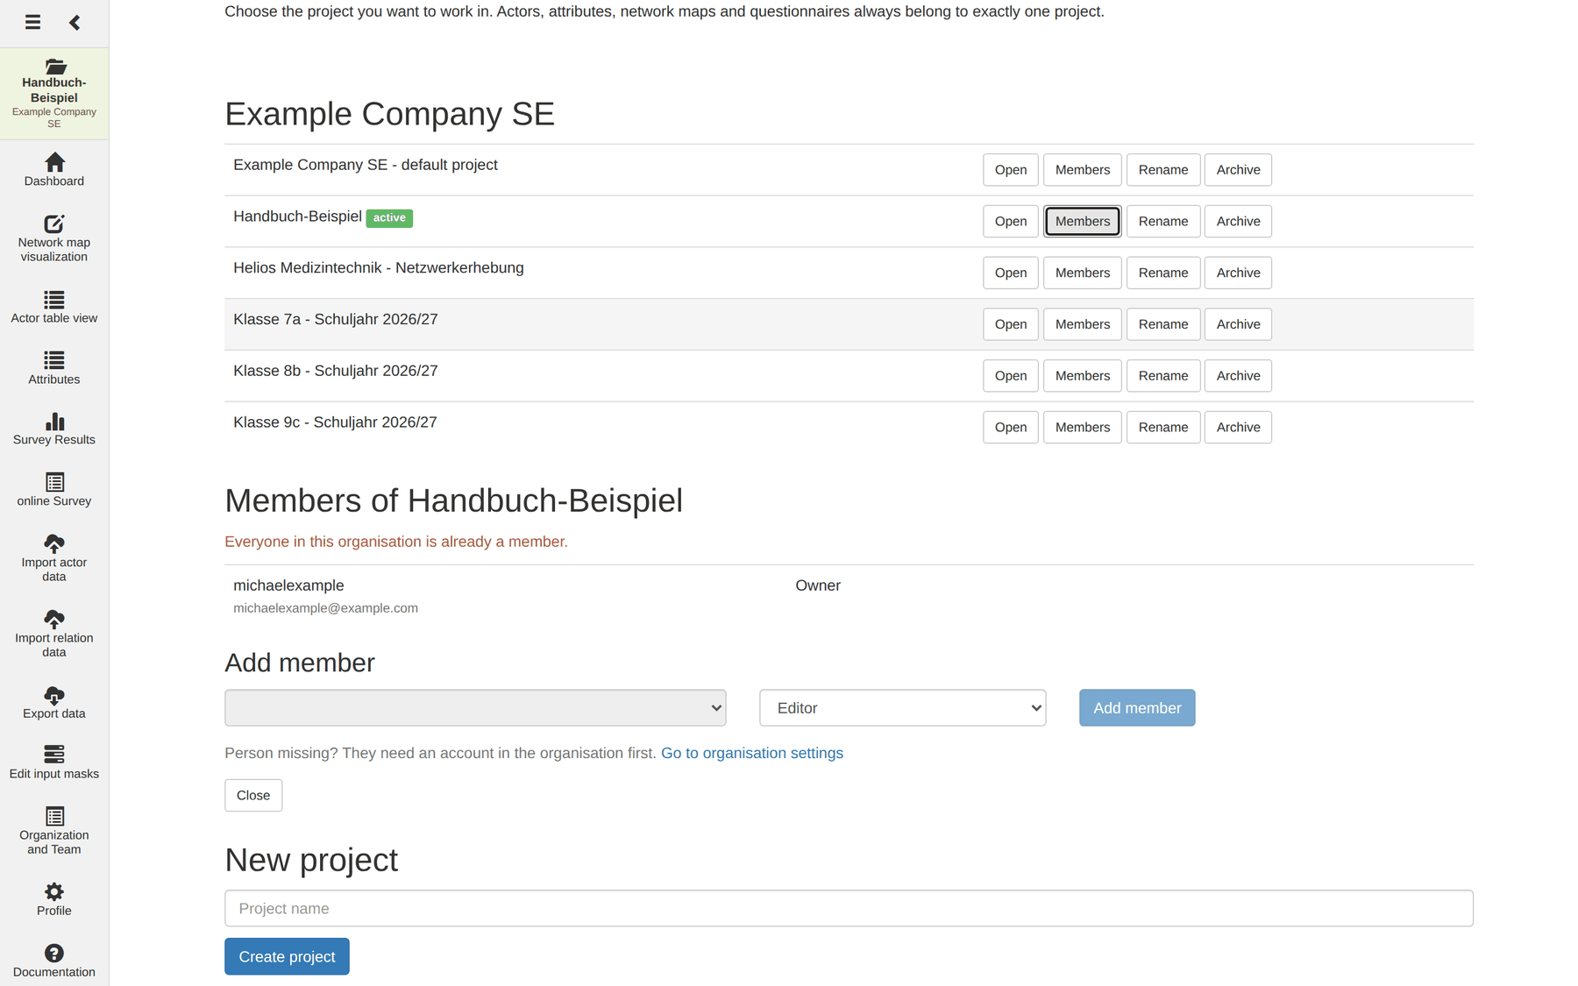This screenshot has height=986, width=1578.
Task: Open Network map visualization icon
Action: pos(54,223)
